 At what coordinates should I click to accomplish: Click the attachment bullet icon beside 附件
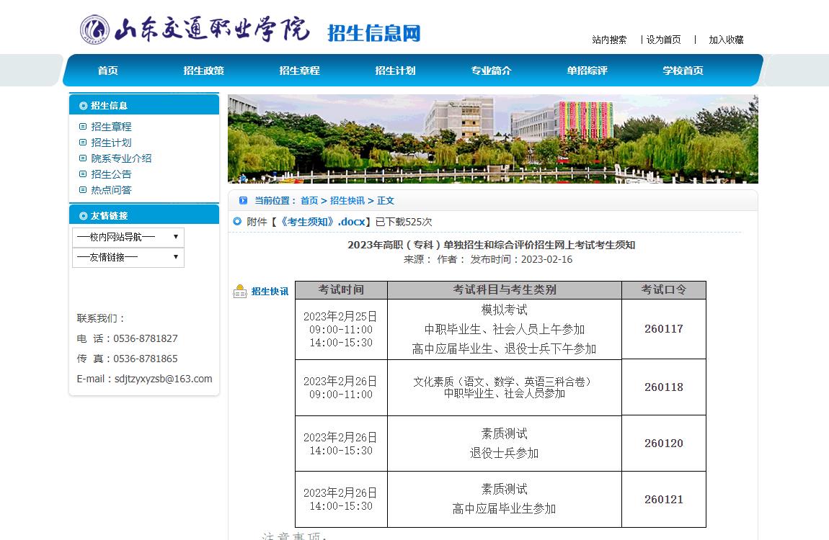pyautogui.click(x=237, y=222)
